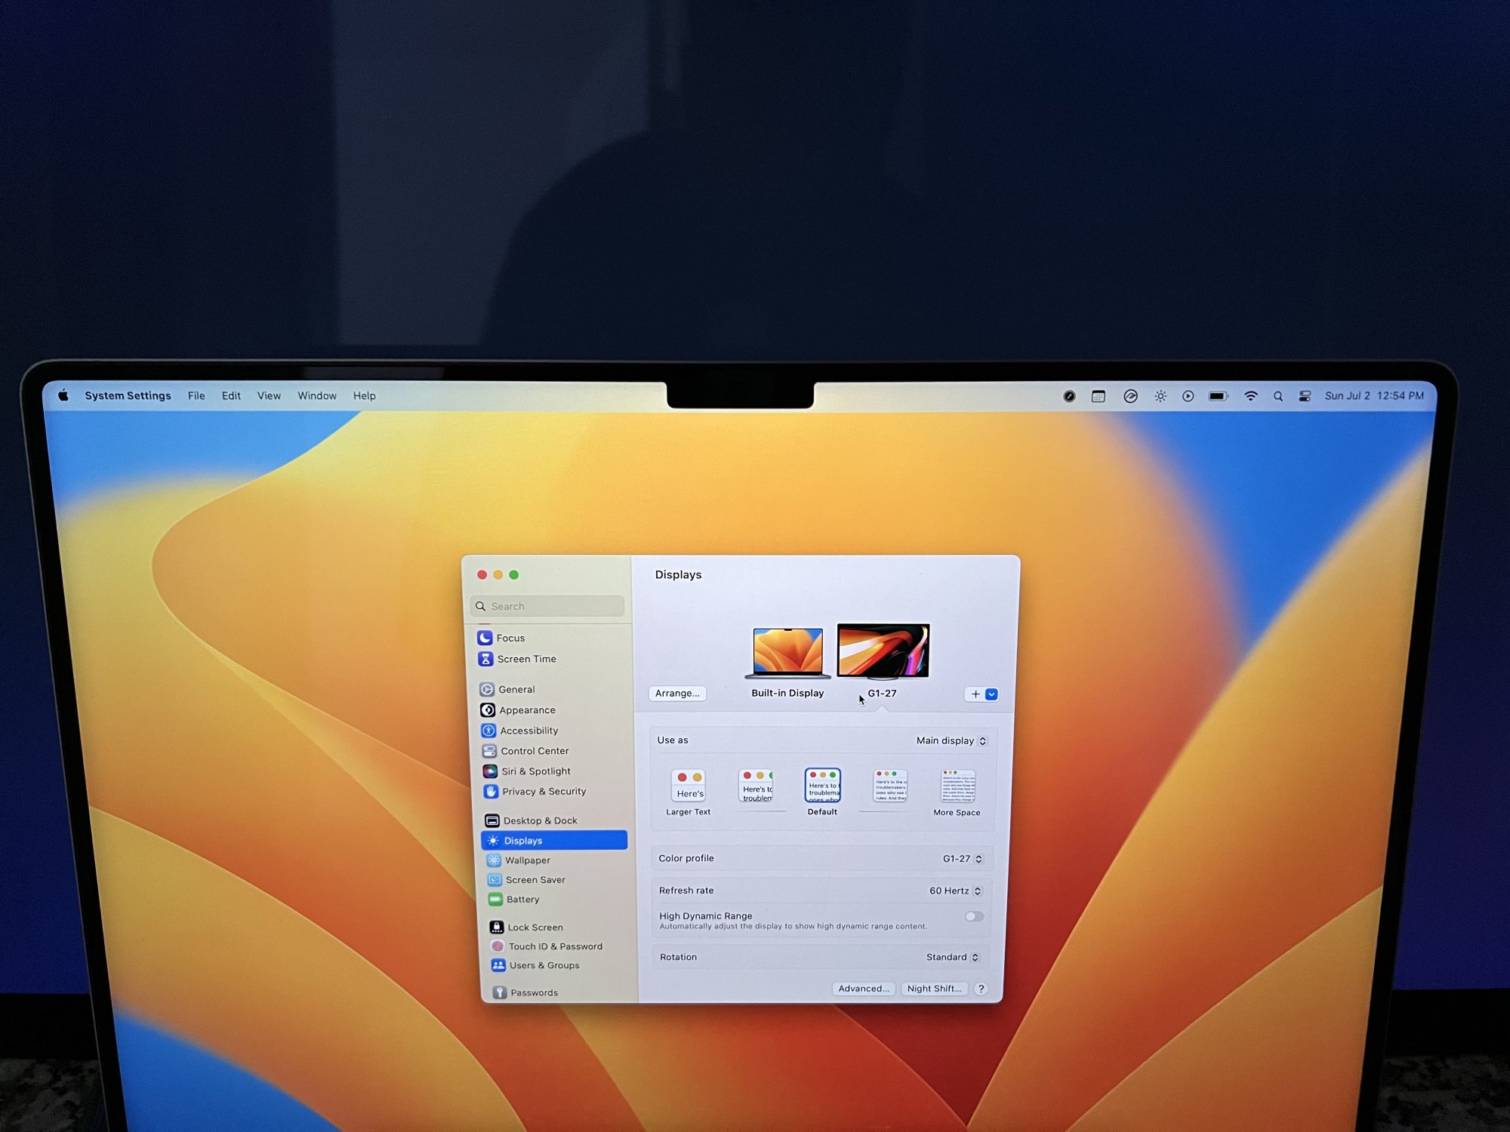
Task: Open Focus settings in sidebar
Action: [510, 638]
